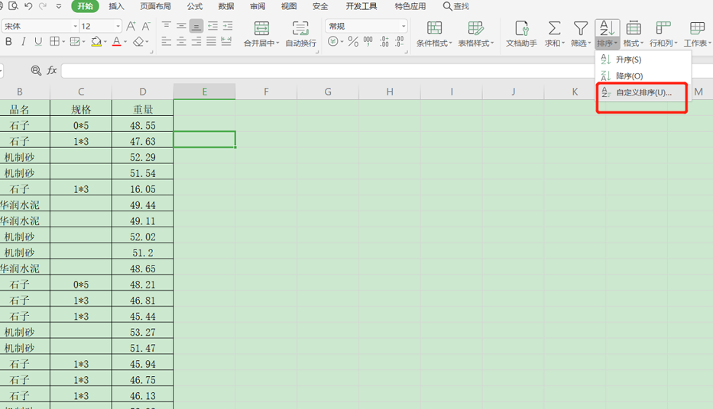Open the 筛选 filter button

580,34
